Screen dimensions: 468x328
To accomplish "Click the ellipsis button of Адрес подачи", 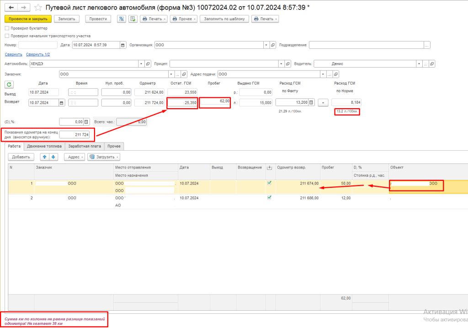I will pos(330,74).
